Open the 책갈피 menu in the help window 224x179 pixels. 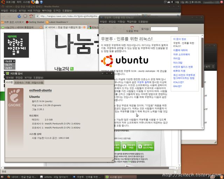coord(132,22)
